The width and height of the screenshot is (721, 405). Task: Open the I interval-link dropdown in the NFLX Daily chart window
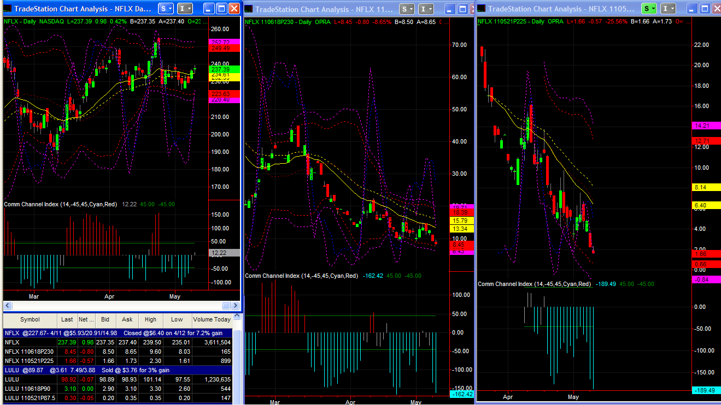click(185, 8)
